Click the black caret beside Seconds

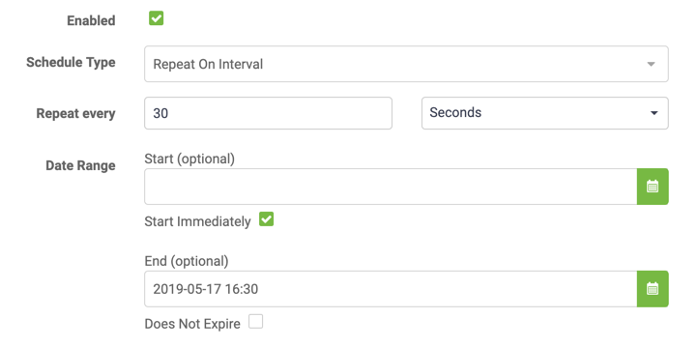(654, 113)
